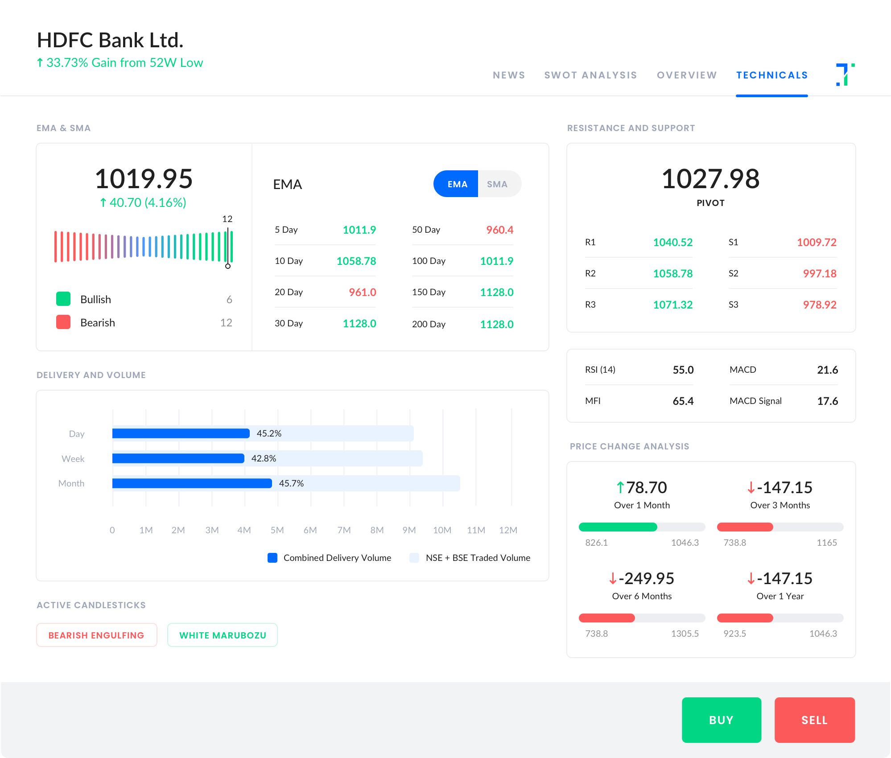Click the S1 support value 1009.72
The height and width of the screenshot is (758, 891).
[817, 242]
